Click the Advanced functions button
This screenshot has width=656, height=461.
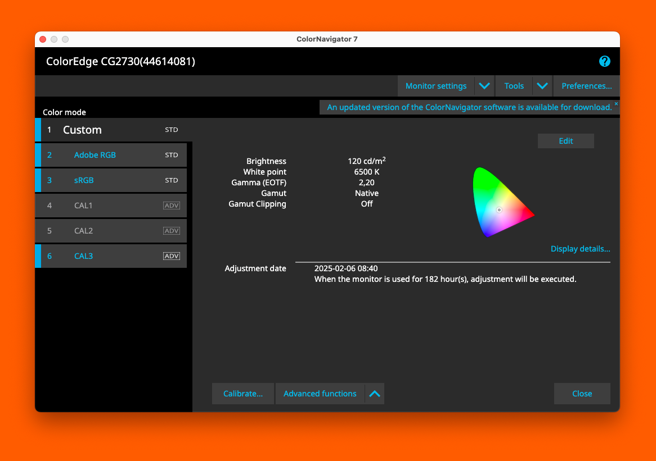coord(320,394)
